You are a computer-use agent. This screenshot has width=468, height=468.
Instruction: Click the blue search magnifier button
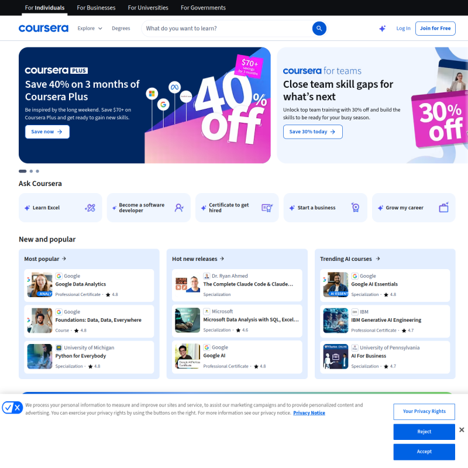[319, 28]
